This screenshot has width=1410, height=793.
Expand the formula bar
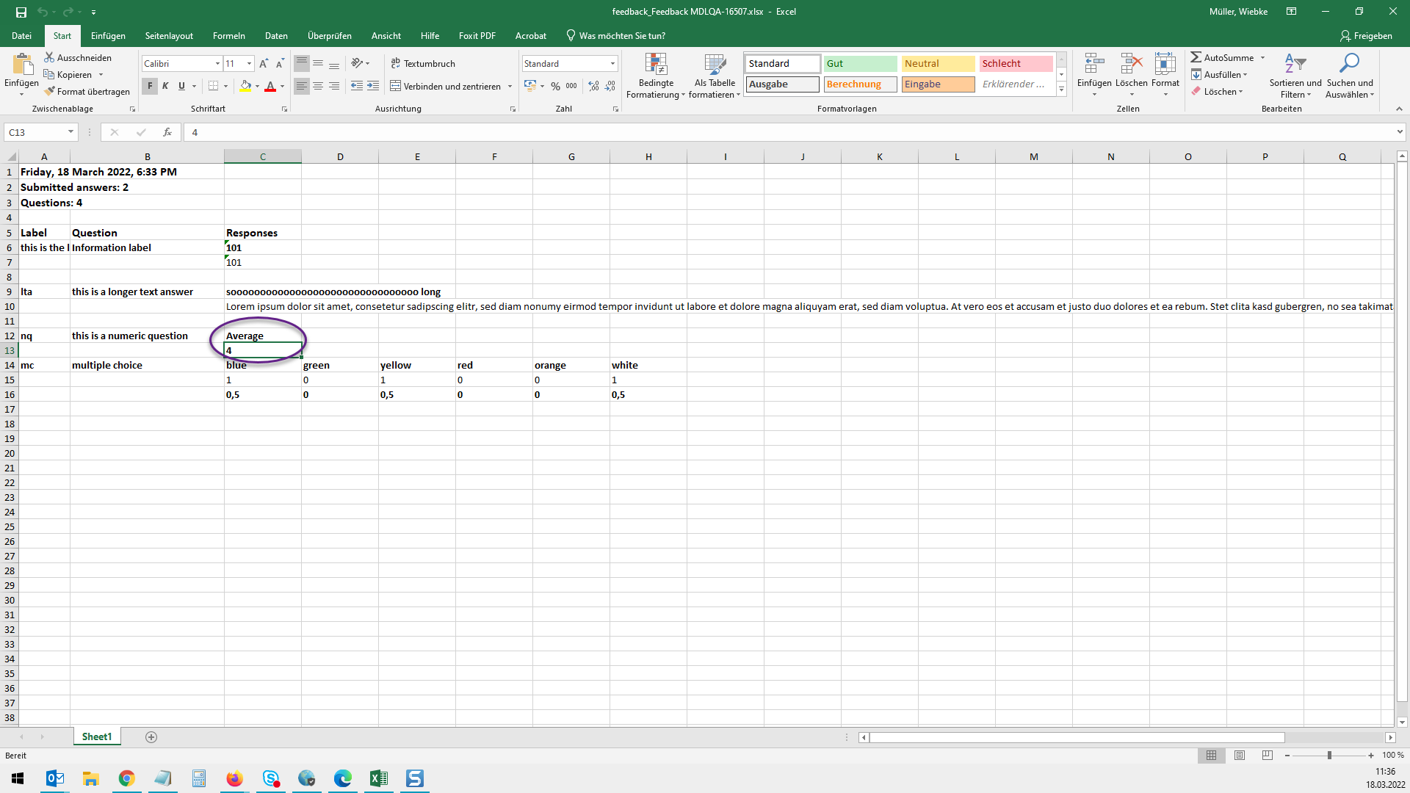point(1400,132)
